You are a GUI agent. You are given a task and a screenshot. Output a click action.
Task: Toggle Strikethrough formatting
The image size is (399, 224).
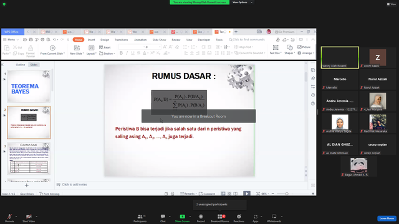pos(138,53)
